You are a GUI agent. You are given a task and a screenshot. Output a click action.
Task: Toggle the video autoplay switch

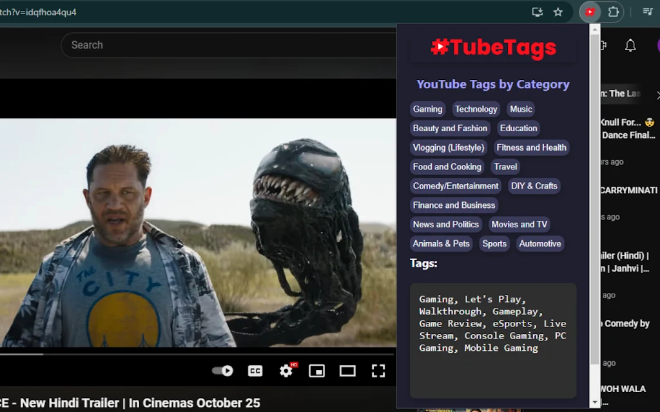[x=222, y=371]
